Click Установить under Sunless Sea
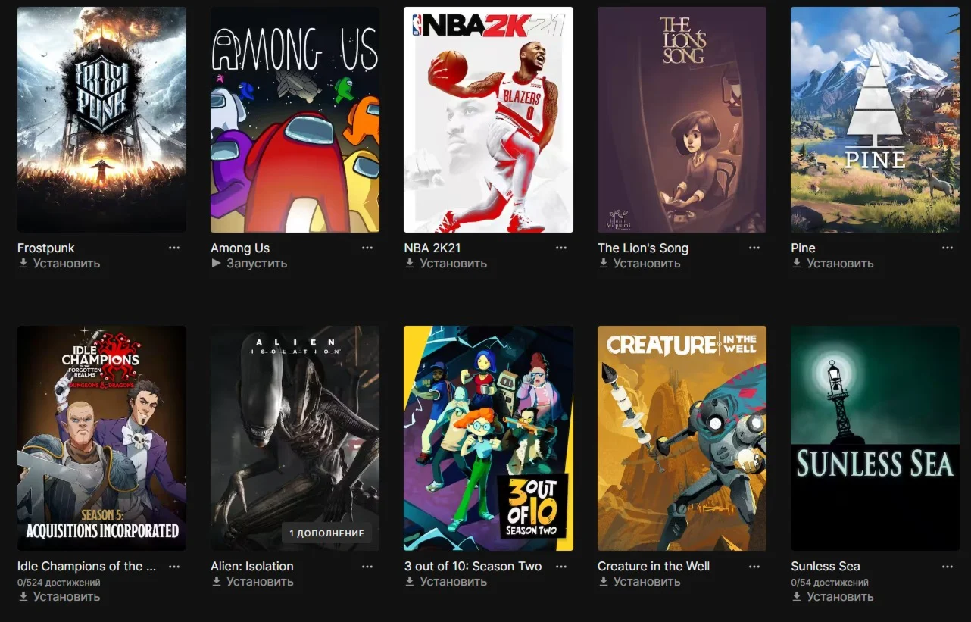Viewport: 971px width, 622px height. pos(840,597)
